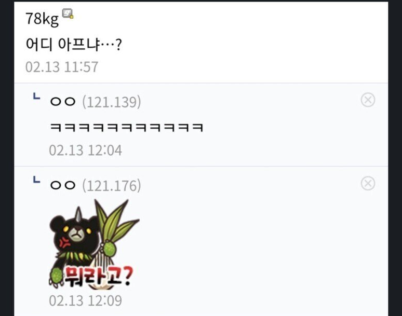Click the timestamp 02.13 11:57
Viewport: 402px width, 316px height.
[62, 67]
